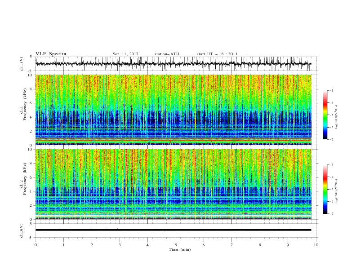Click tick label "7" on the Time axis
This screenshot has width=356, height=275.
232,245
